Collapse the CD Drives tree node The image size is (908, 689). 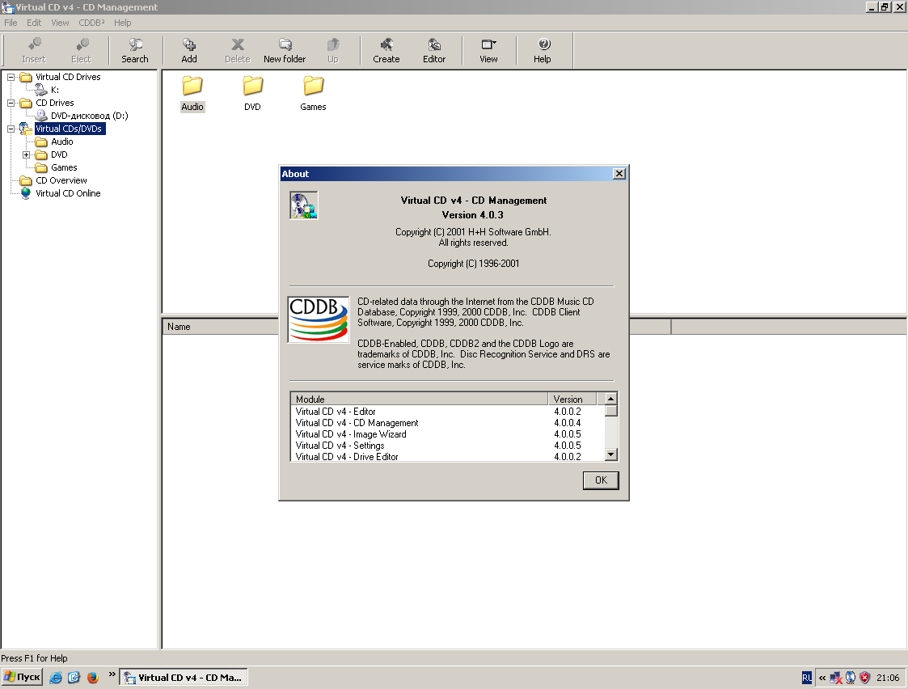[11, 103]
